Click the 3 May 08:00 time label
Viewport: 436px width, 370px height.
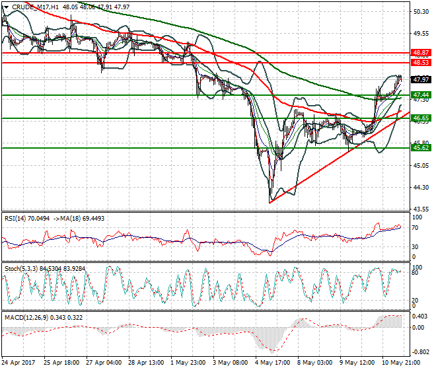tap(231, 363)
